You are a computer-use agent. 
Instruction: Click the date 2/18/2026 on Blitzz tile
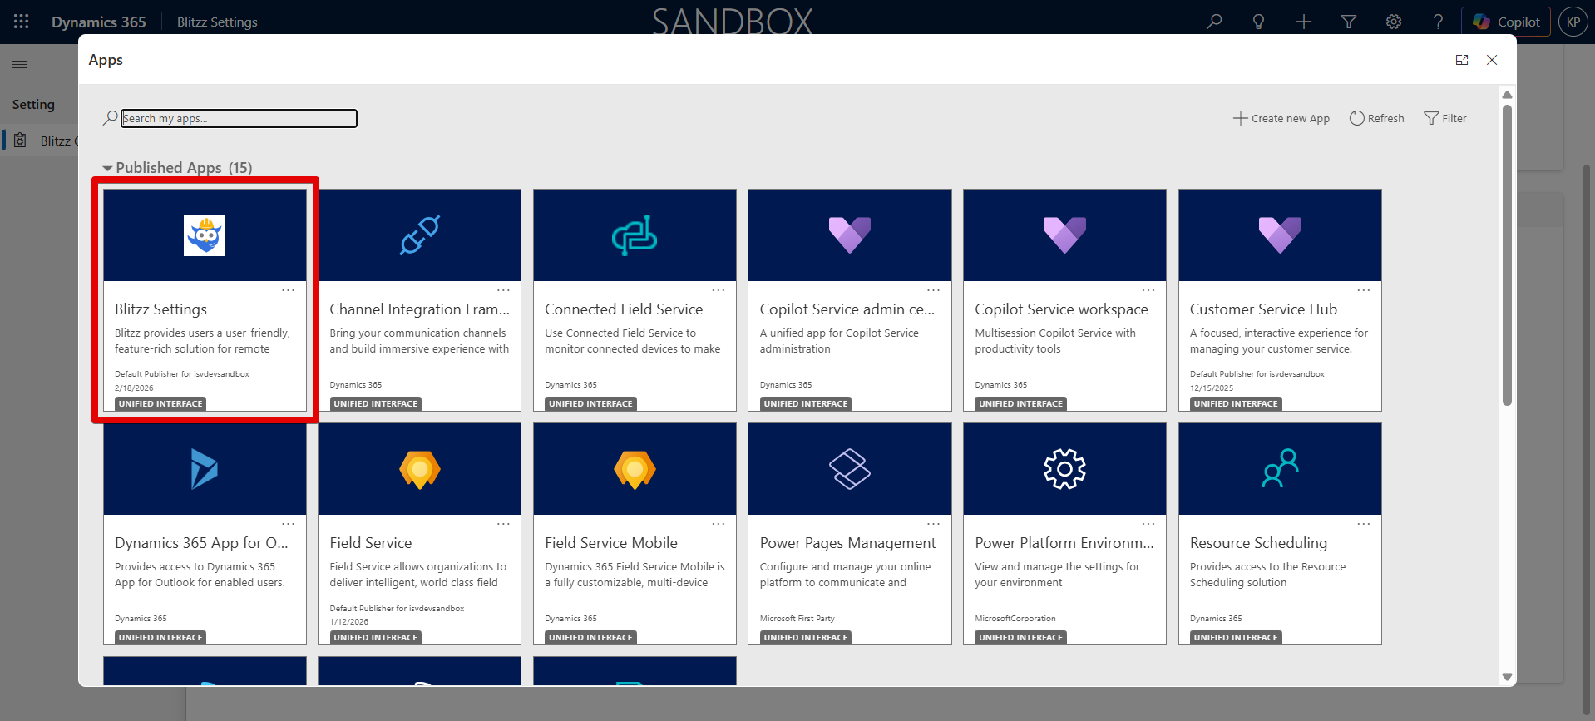(x=134, y=388)
